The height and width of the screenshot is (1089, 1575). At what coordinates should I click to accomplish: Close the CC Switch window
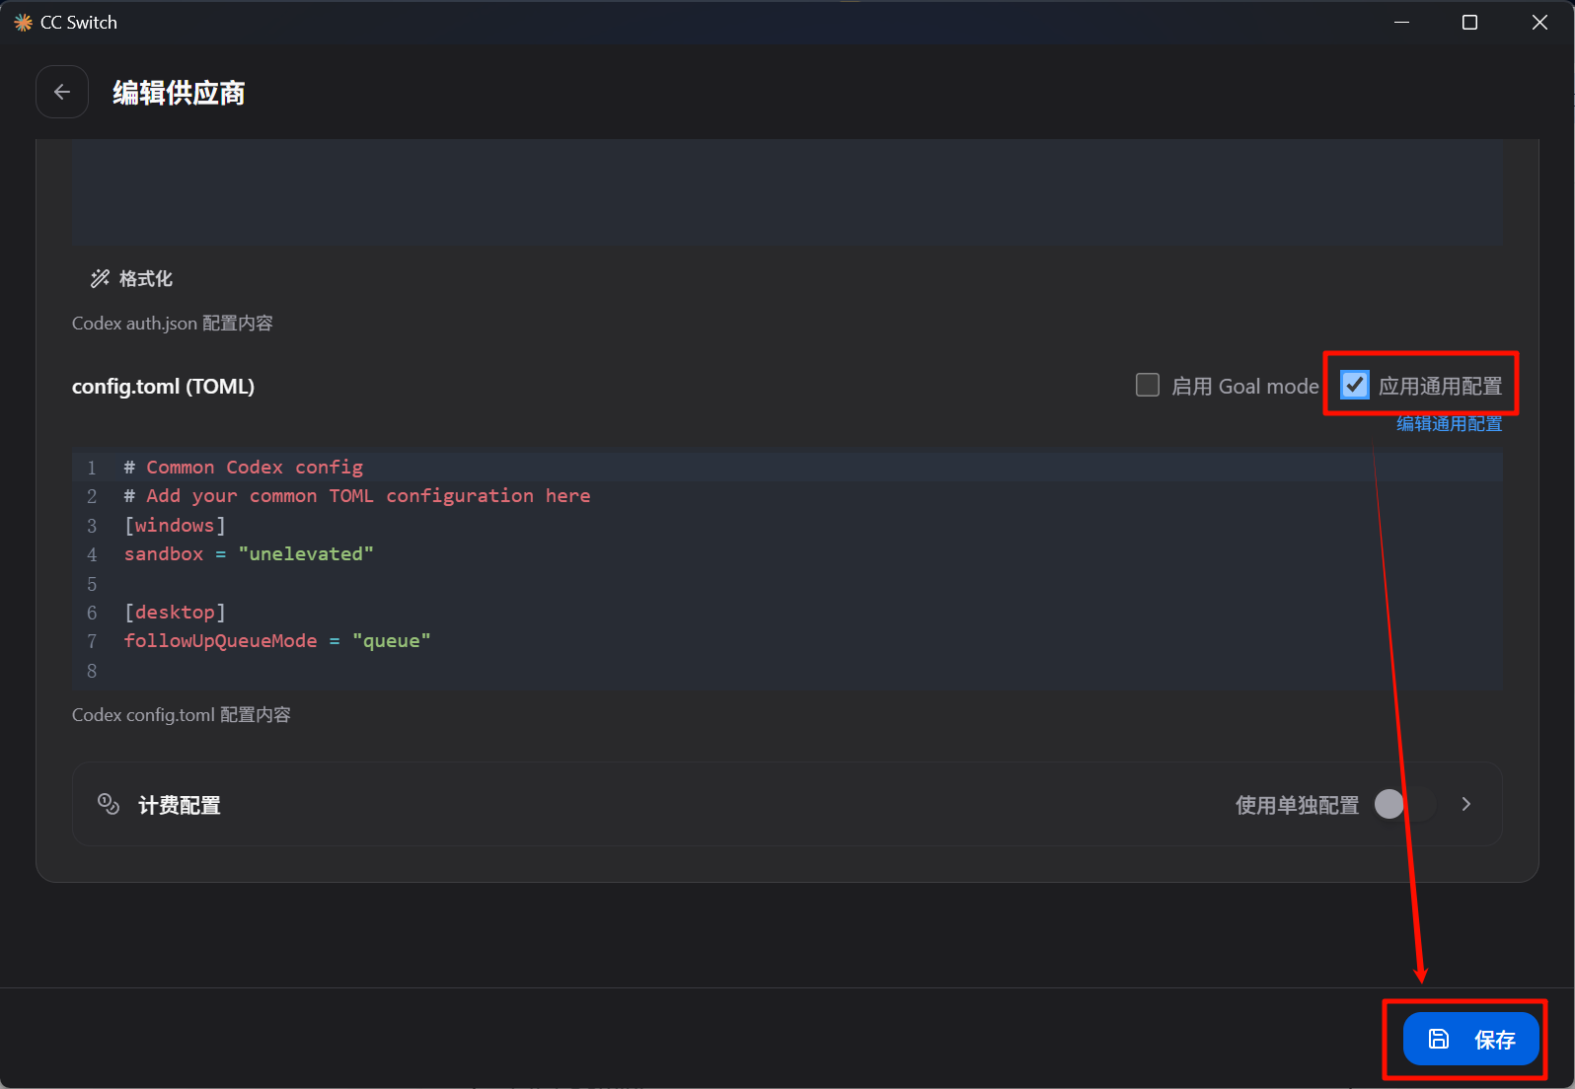point(1539,23)
